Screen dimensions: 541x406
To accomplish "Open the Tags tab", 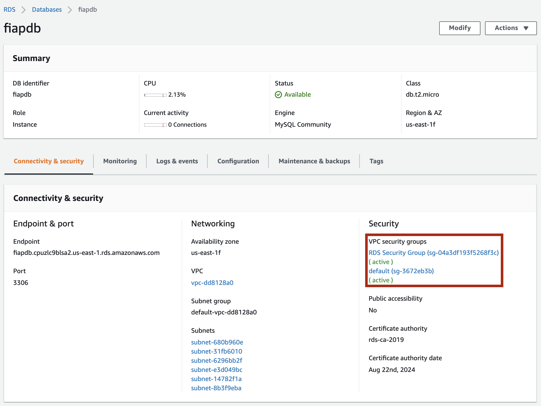I will pos(376,161).
